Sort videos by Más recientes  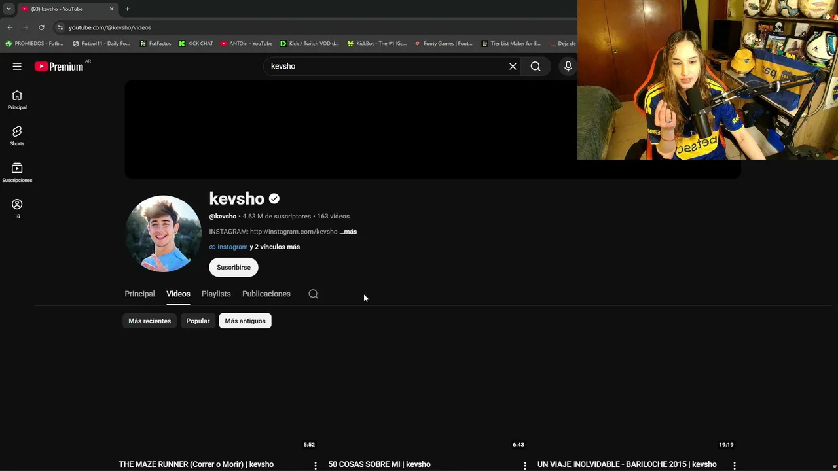click(x=149, y=321)
